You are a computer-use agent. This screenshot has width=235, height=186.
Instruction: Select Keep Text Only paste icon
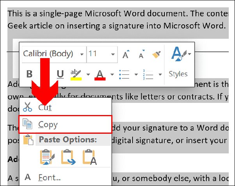(x=89, y=157)
